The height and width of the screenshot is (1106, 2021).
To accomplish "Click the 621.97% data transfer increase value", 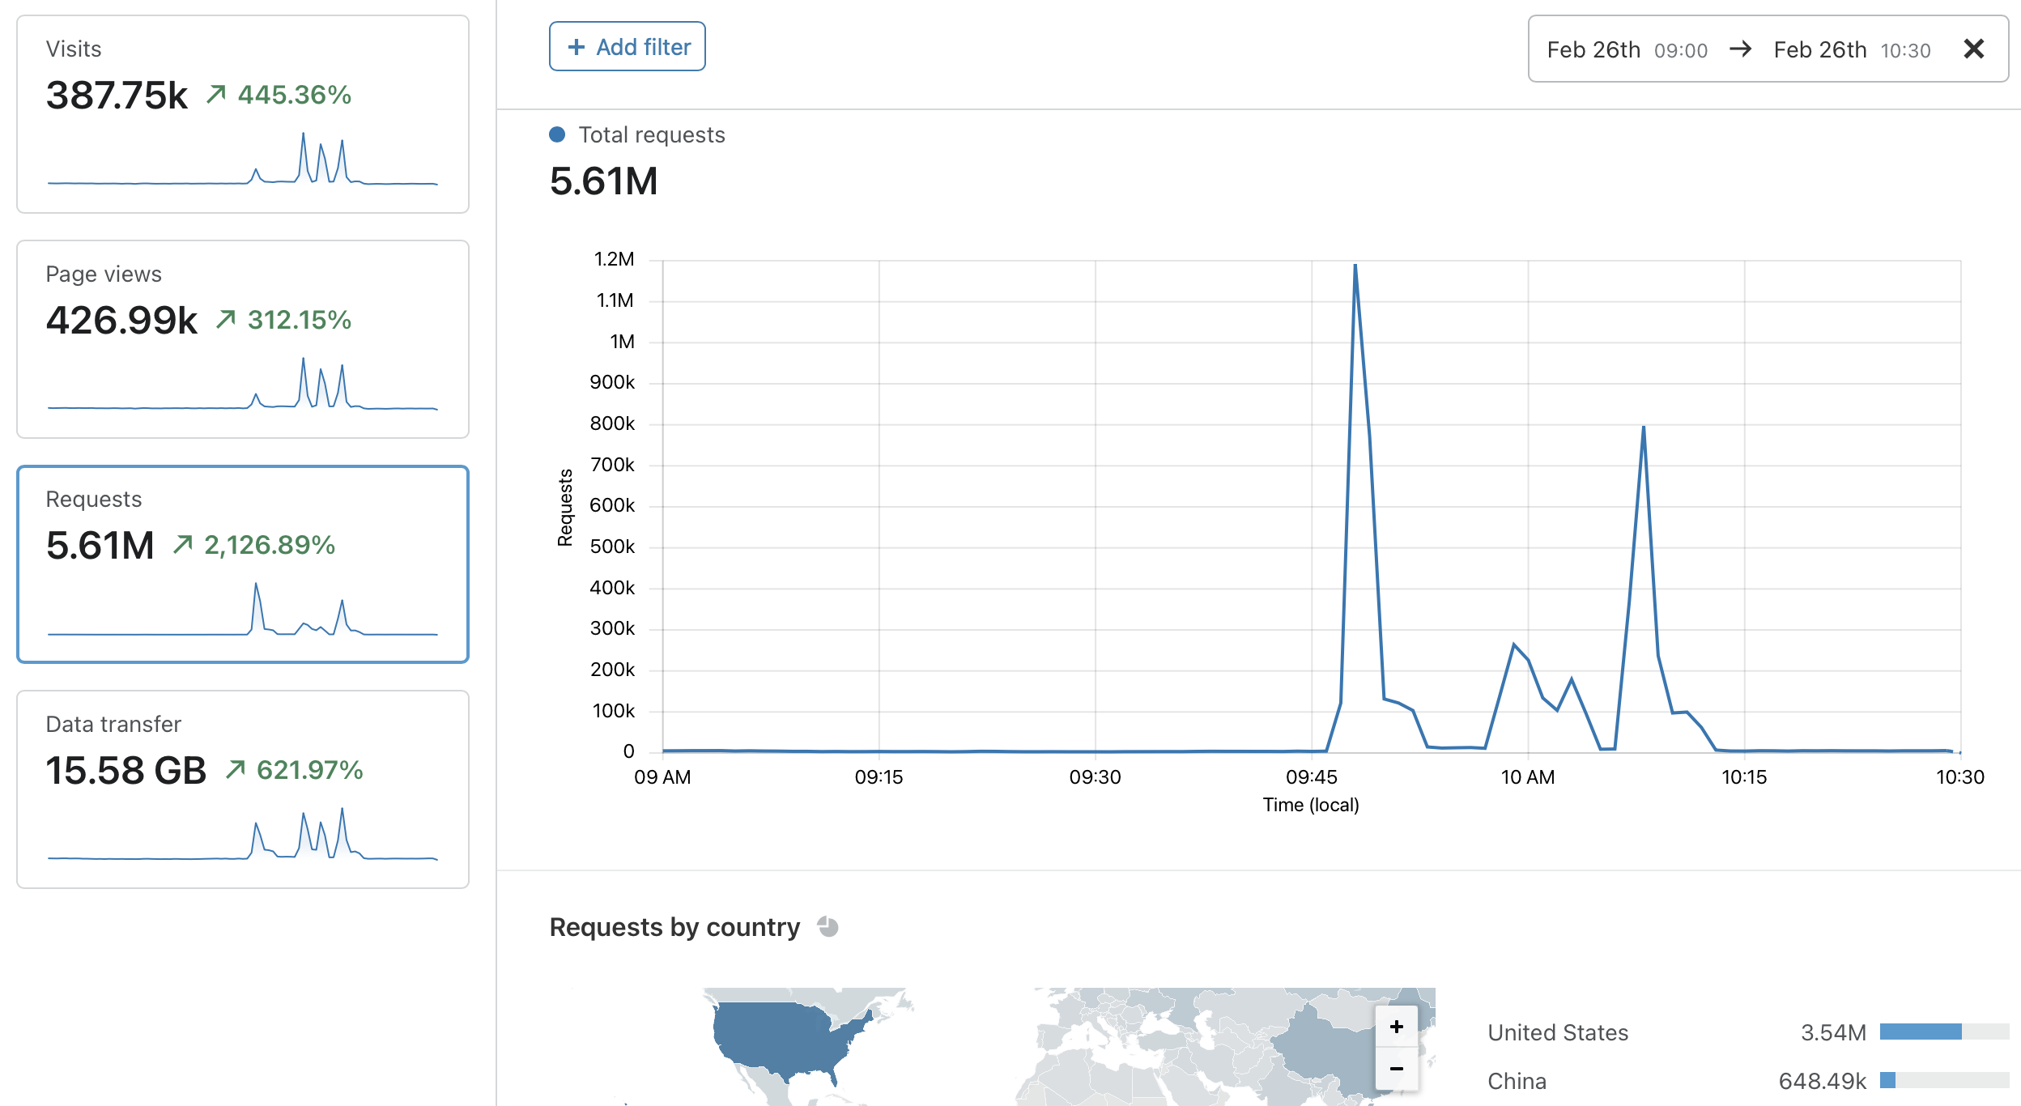I will click(309, 770).
